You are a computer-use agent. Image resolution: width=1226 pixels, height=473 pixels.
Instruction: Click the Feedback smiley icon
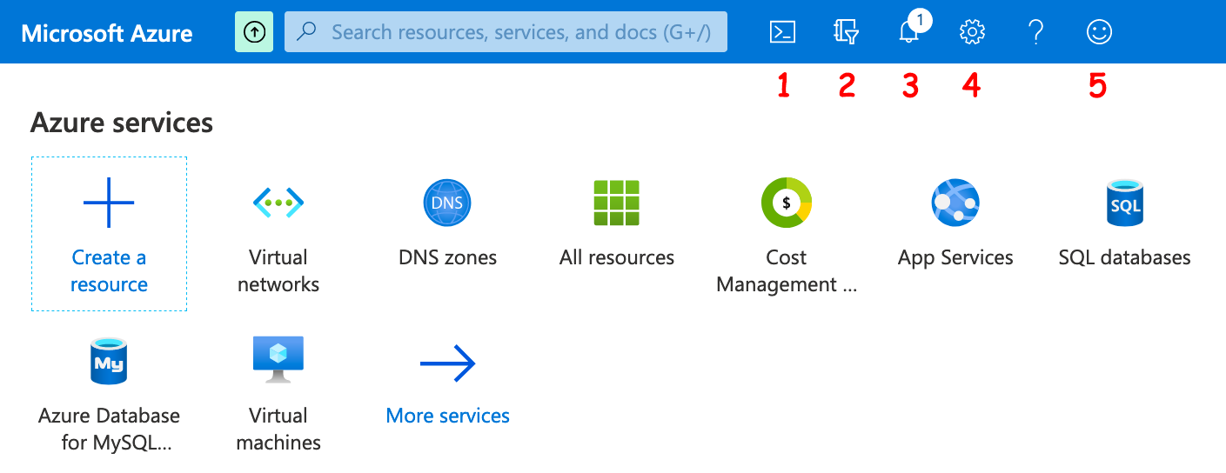[x=1099, y=33]
